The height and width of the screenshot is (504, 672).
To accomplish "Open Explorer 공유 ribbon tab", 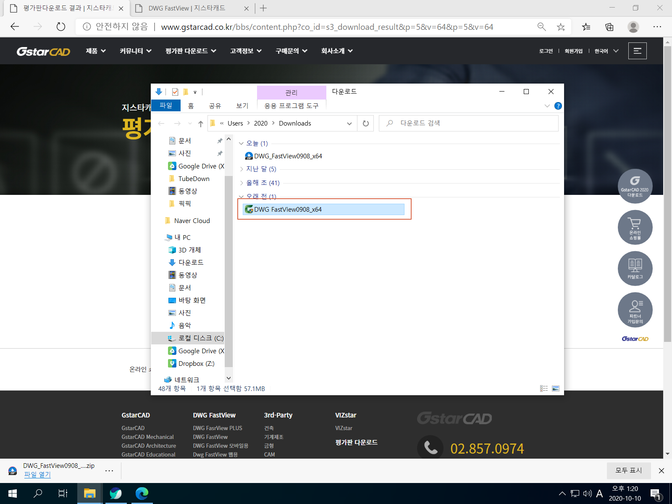I will [215, 106].
